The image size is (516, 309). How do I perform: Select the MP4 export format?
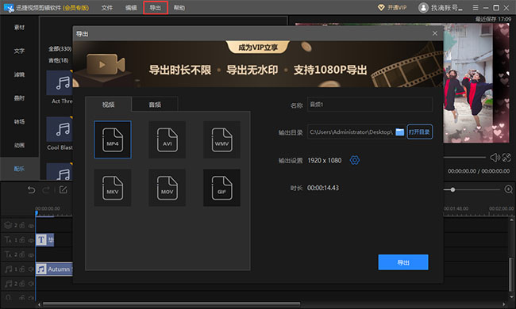tap(113, 139)
